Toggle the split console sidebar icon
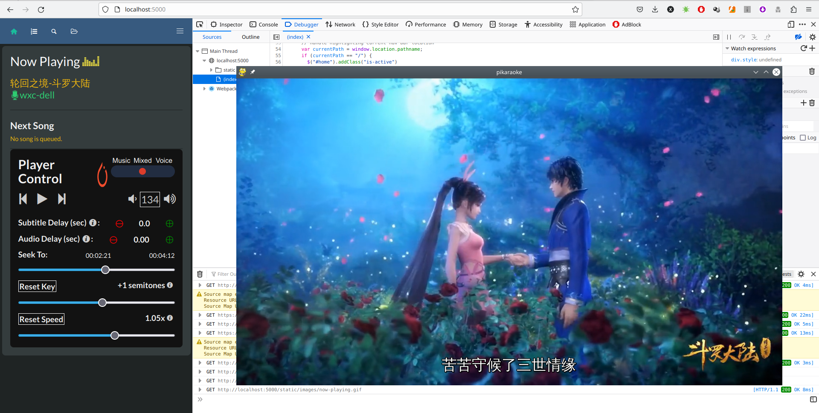 pyautogui.click(x=813, y=399)
